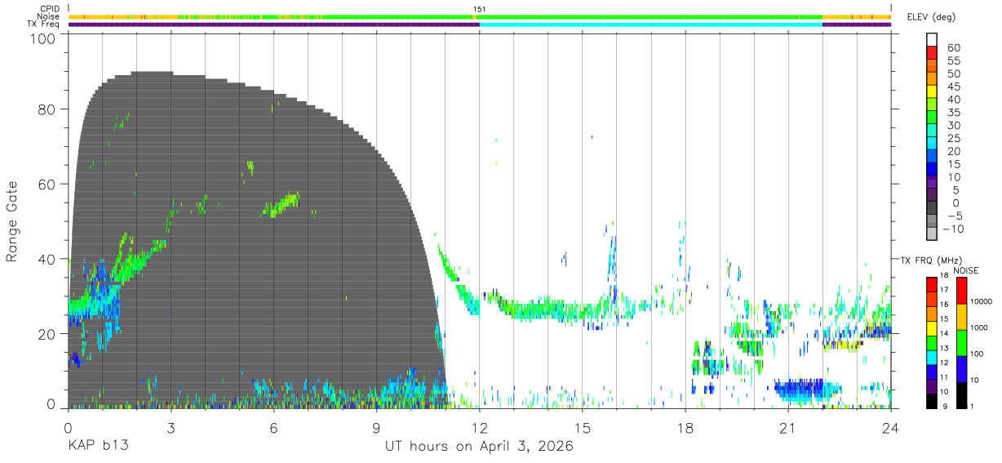The image size is (1002, 463).
Task: Pick the yellow ELEV swatch between 40 and 45
Action: pyautogui.click(x=933, y=92)
